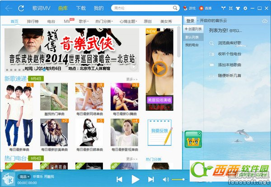The width and height of the screenshot is (271, 187).
Task: Open the 每日最新日韩单曲 thumbnail
Action: tap(89, 132)
